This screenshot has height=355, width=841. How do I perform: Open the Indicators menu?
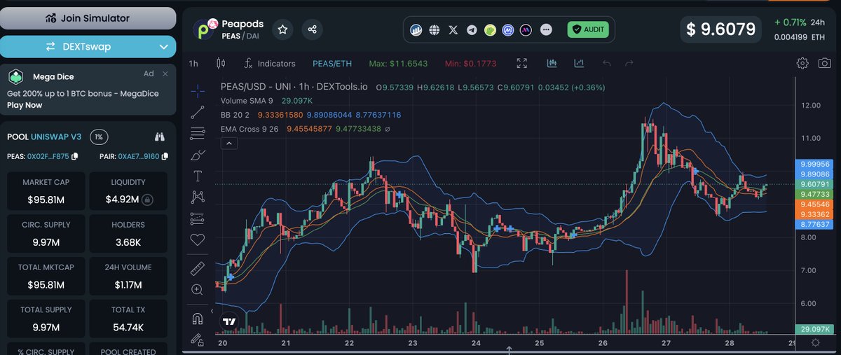coord(270,64)
